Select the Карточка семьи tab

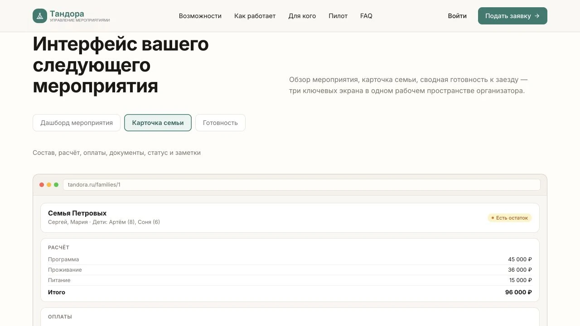158,123
